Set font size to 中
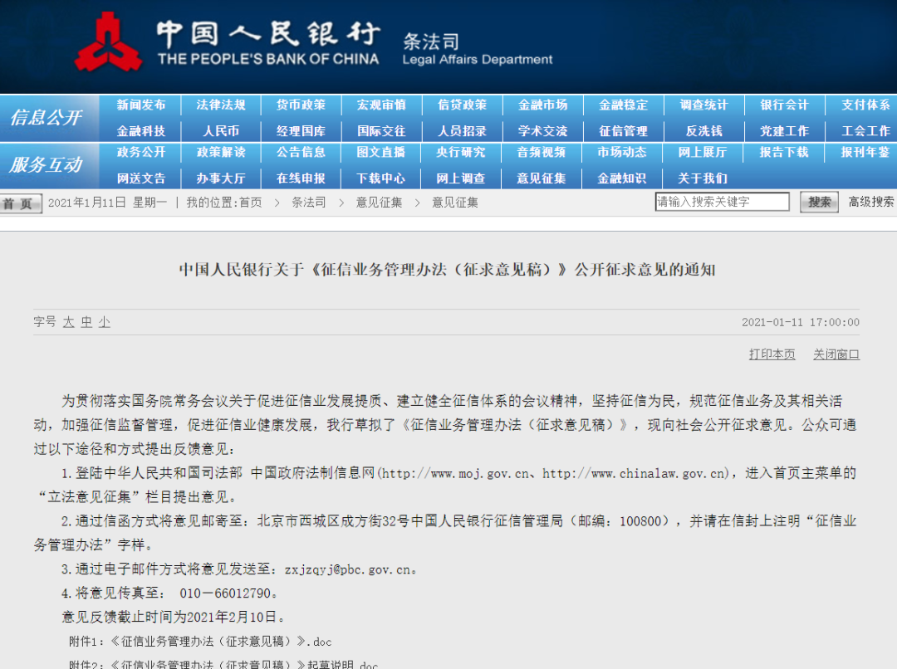The height and width of the screenshot is (669, 897). click(x=86, y=322)
